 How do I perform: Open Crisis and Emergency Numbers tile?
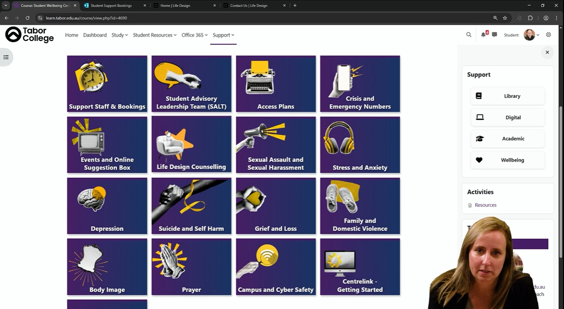[360, 83]
